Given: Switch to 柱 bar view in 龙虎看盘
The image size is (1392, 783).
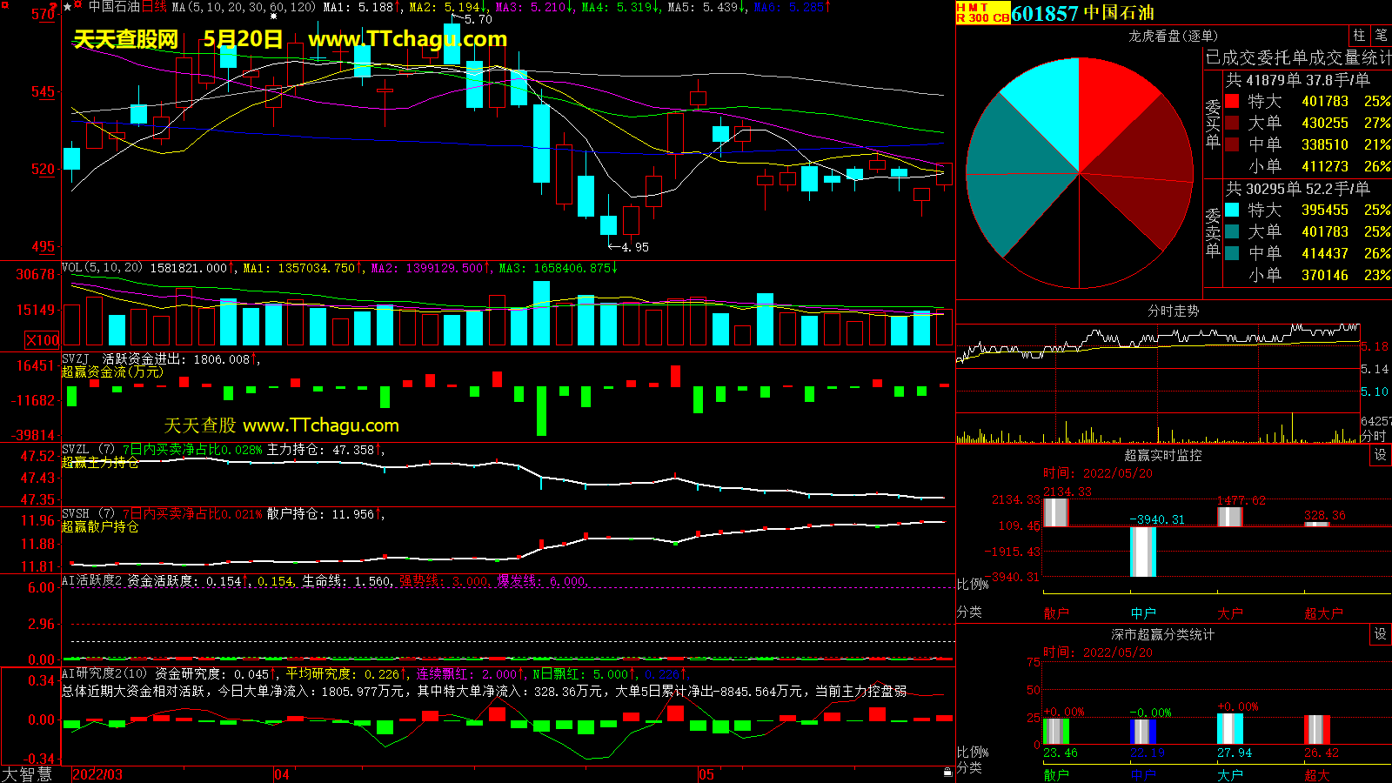Looking at the screenshot, I should (1359, 36).
